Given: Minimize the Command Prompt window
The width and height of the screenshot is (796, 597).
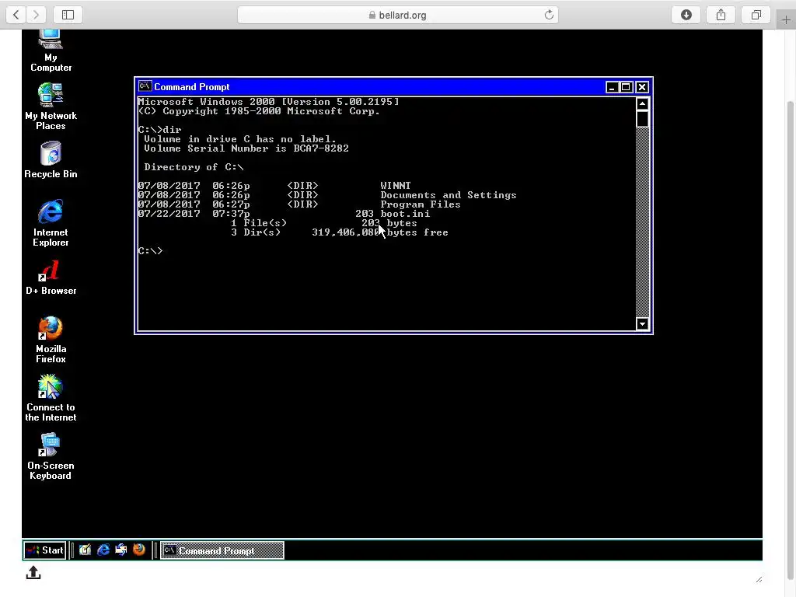Looking at the screenshot, I should [613, 87].
